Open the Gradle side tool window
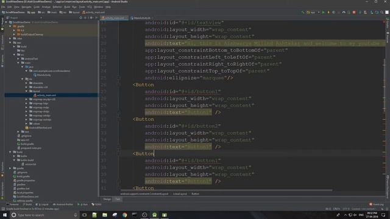The image size is (390, 219). pos(388,24)
